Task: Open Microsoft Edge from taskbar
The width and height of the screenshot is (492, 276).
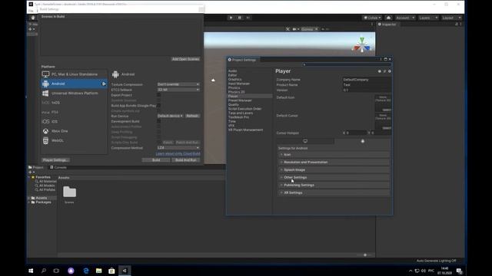Action: coord(86,271)
